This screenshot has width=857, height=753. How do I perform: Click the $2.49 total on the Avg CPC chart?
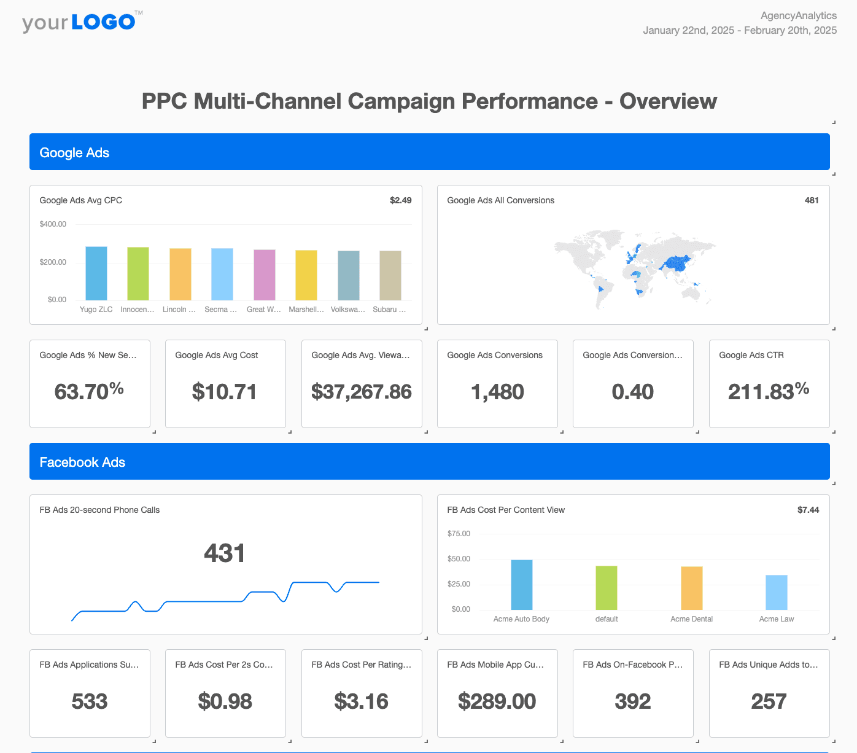tap(400, 200)
